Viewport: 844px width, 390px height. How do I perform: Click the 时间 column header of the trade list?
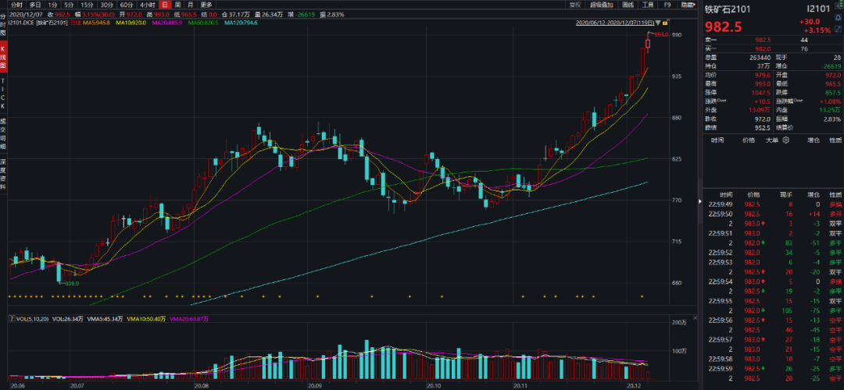[x=725, y=193]
